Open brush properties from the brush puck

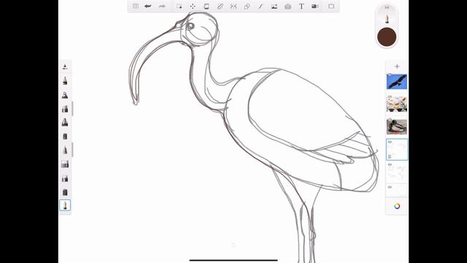coord(387,18)
